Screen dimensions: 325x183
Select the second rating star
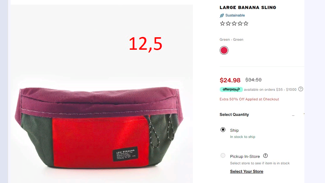[x=228, y=23]
